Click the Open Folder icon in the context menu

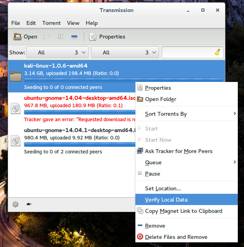140,99
